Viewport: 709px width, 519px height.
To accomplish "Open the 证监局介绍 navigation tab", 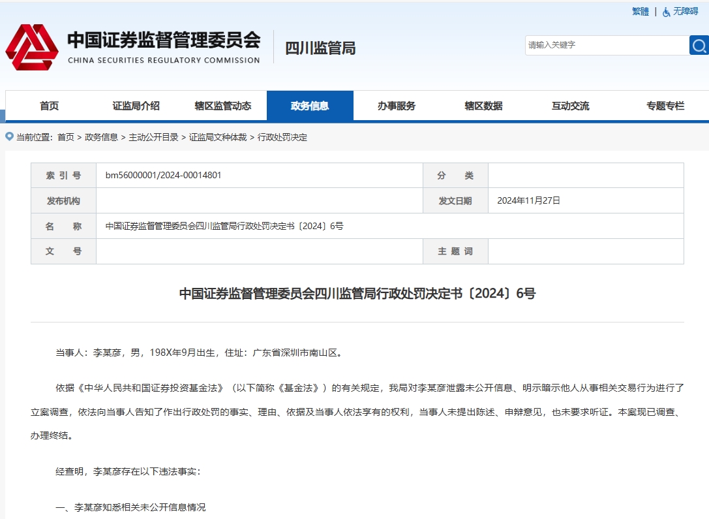I will (136, 106).
